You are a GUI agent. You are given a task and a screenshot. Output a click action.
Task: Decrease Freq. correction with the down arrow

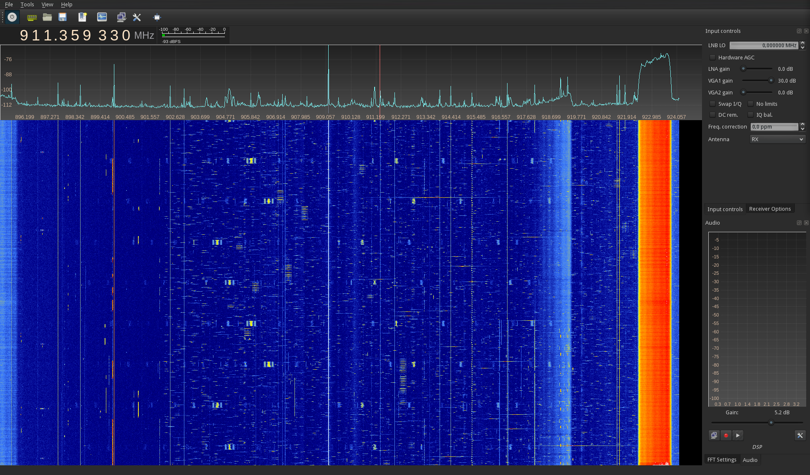tap(802, 129)
